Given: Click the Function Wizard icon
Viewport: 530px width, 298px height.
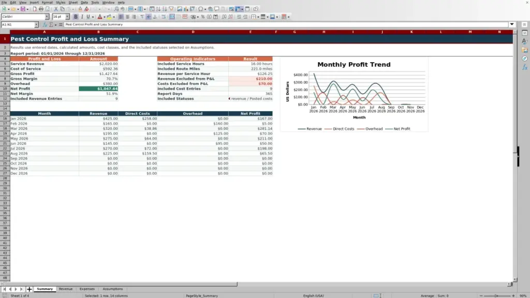Looking at the screenshot, I should [45, 25].
